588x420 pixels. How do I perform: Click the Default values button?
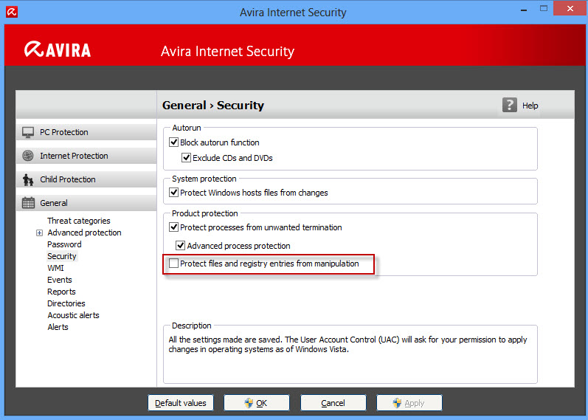coord(181,403)
